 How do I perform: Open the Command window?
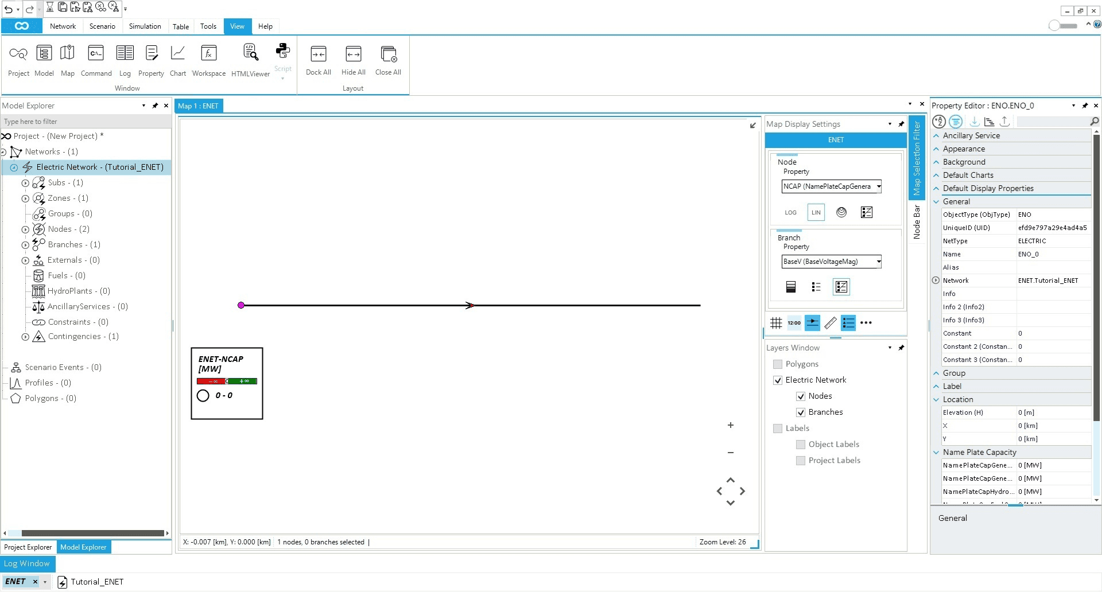pos(96,60)
